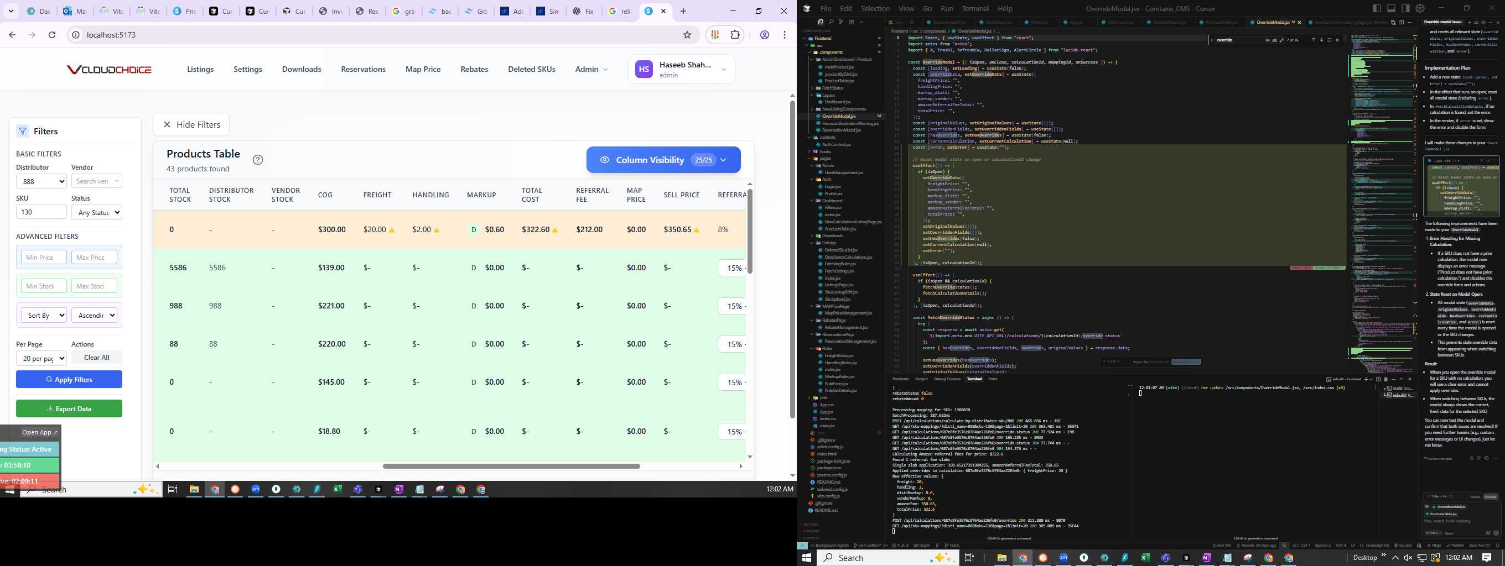Hide Filters panel with X button
Image resolution: width=1505 pixels, height=566 pixels.
(191, 124)
